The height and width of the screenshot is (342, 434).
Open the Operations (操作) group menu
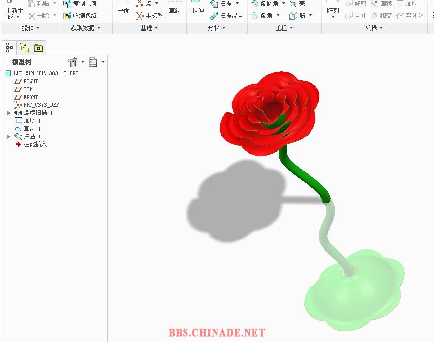click(31, 28)
